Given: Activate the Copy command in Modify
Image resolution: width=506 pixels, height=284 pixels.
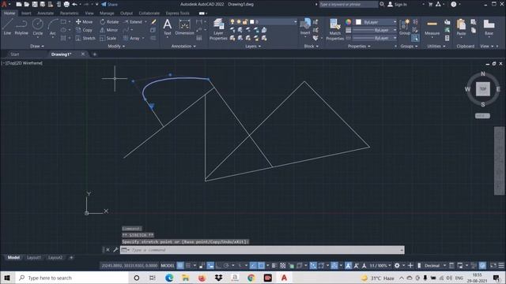Looking at the screenshot, I should [x=85, y=30].
